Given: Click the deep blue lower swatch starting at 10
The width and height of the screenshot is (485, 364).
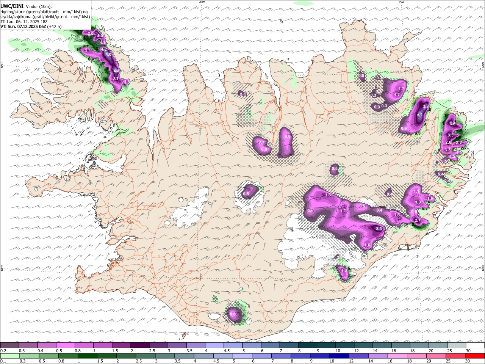Looking at the screenshot, I should pyautogui.click(x=339, y=356).
